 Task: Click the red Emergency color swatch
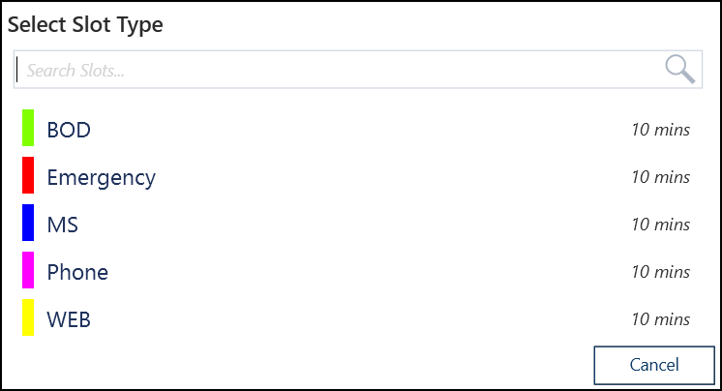coord(28,176)
